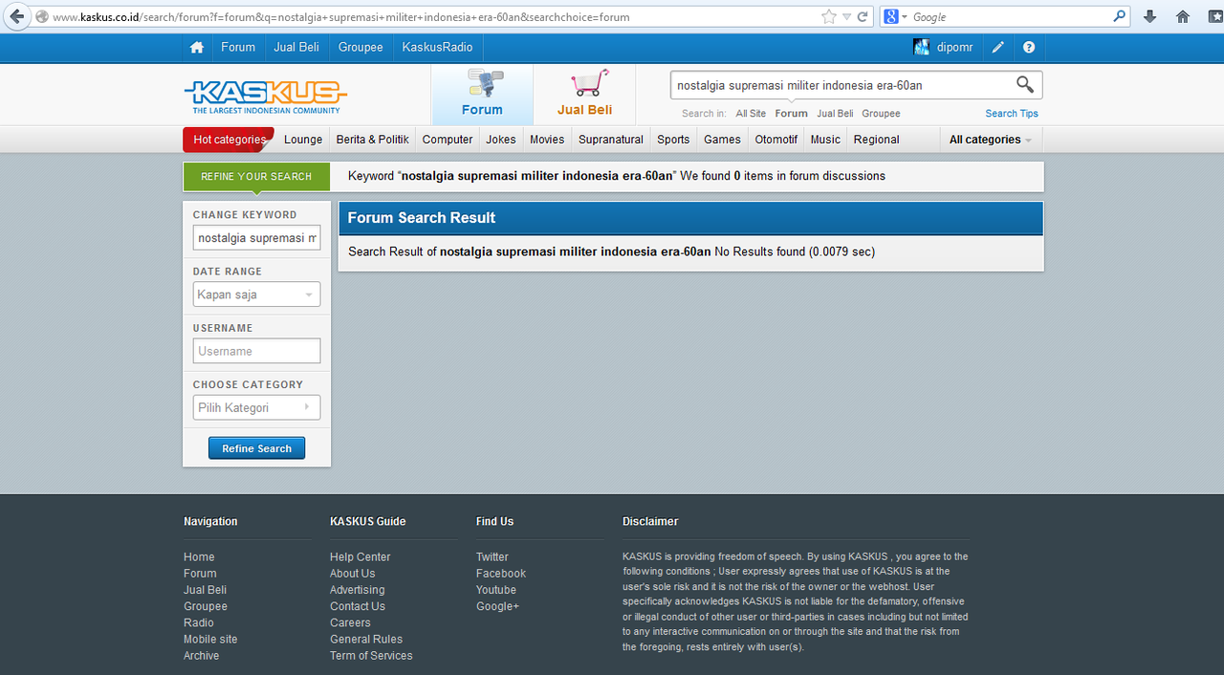Open footer Mobile site link

click(x=210, y=640)
